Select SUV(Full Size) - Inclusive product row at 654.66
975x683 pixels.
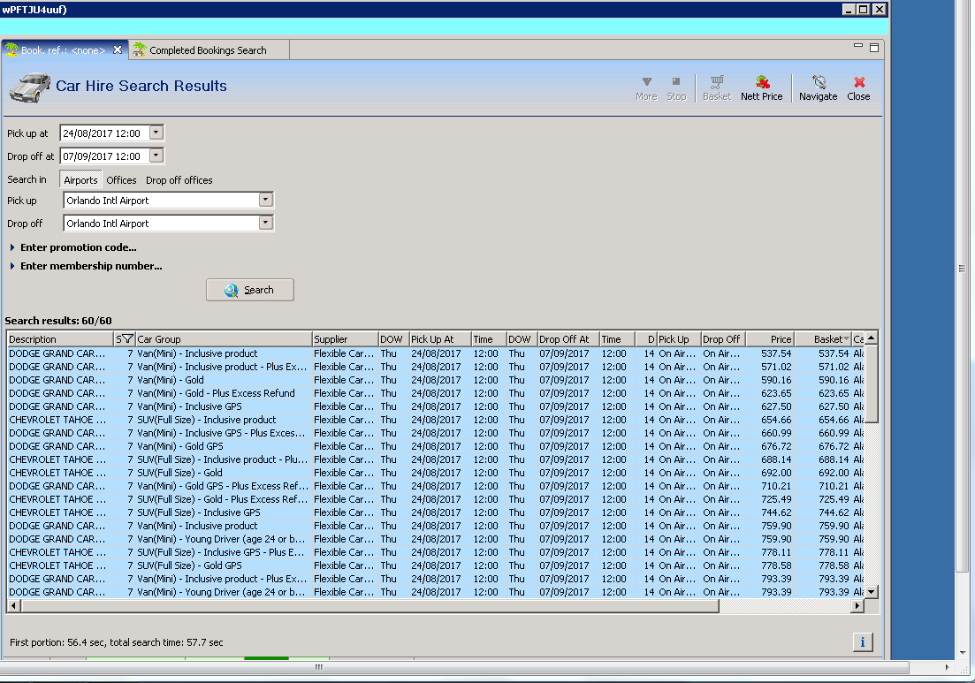(435, 420)
